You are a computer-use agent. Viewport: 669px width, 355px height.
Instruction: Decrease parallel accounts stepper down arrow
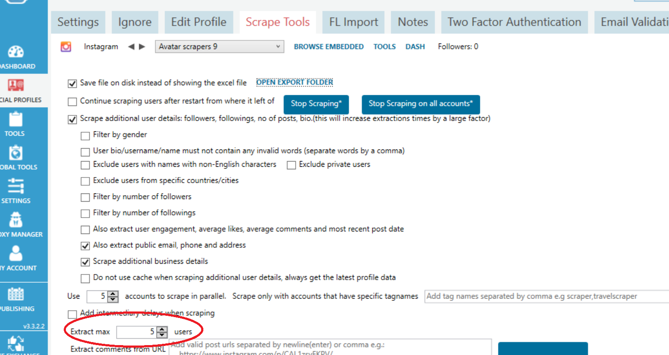click(x=113, y=299)
